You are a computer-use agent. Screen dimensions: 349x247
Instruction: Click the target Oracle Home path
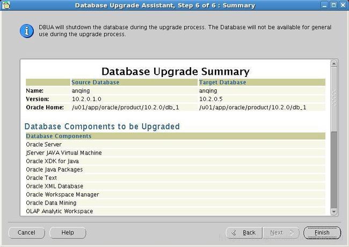pyautogui.click(x=253, y=108)
